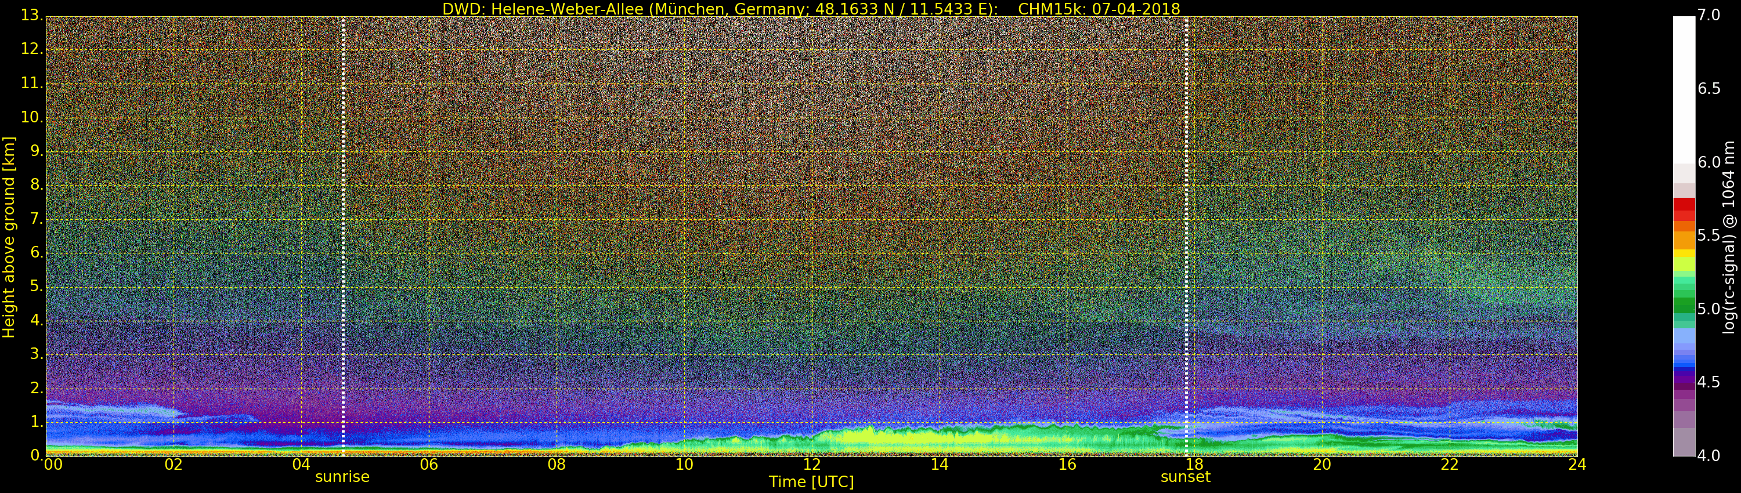
Task: Click the "24" time axis tick label
Action: tap(1577, 464)
